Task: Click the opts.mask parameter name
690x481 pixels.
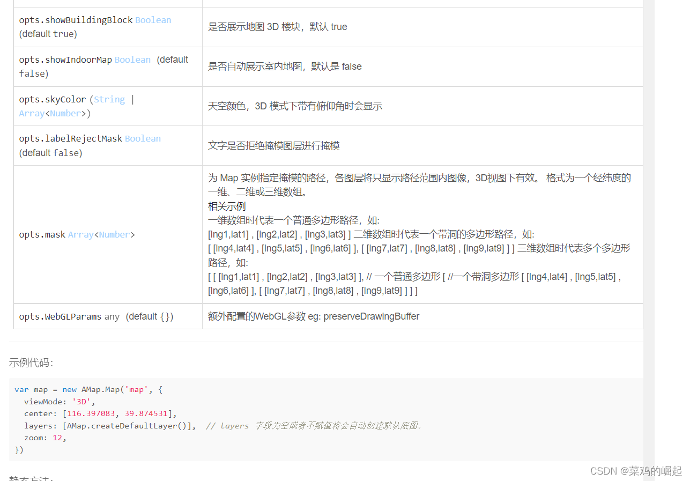Action: 42,234
